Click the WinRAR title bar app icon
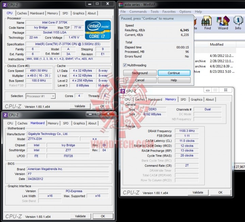This screenshot has height=222, width=245. [121, 5]
